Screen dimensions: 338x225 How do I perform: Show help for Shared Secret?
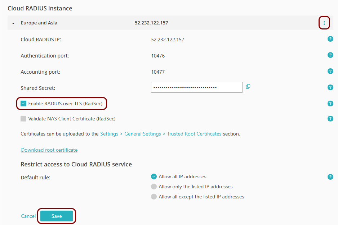[330, 87]
